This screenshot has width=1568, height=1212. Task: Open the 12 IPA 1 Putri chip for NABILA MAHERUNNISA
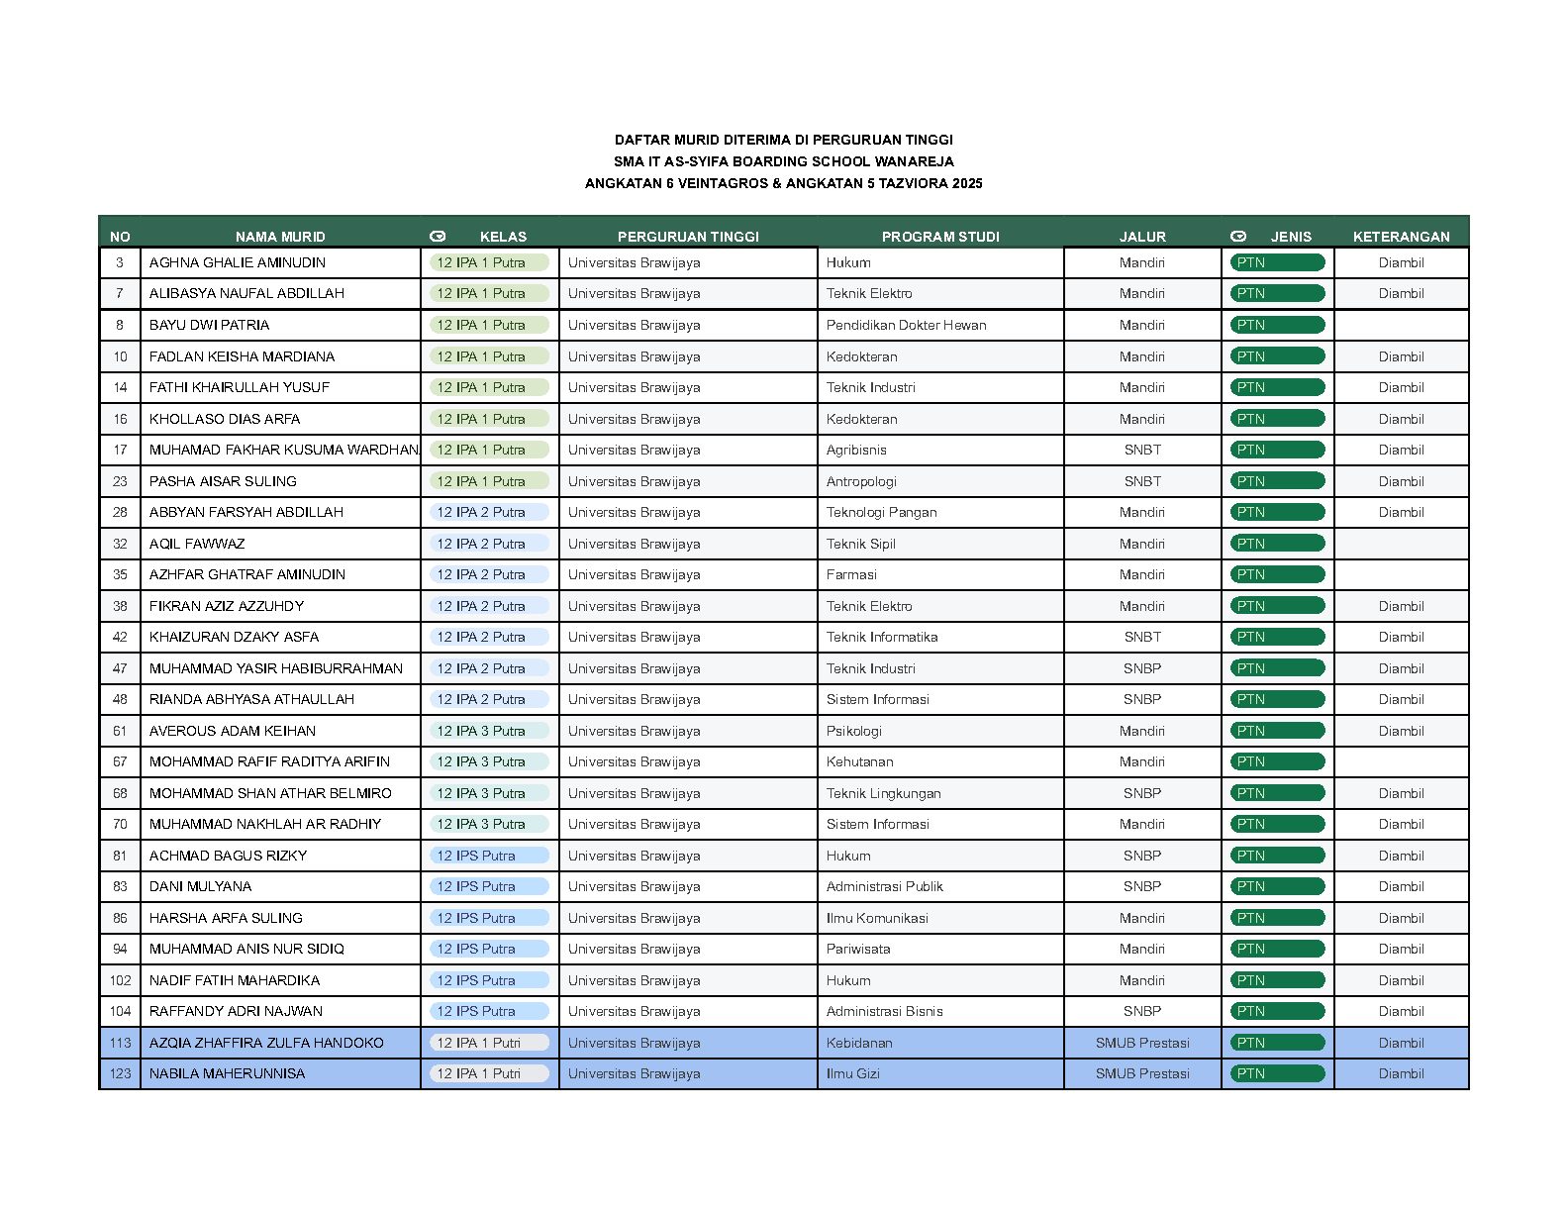tap(489, 1074)
